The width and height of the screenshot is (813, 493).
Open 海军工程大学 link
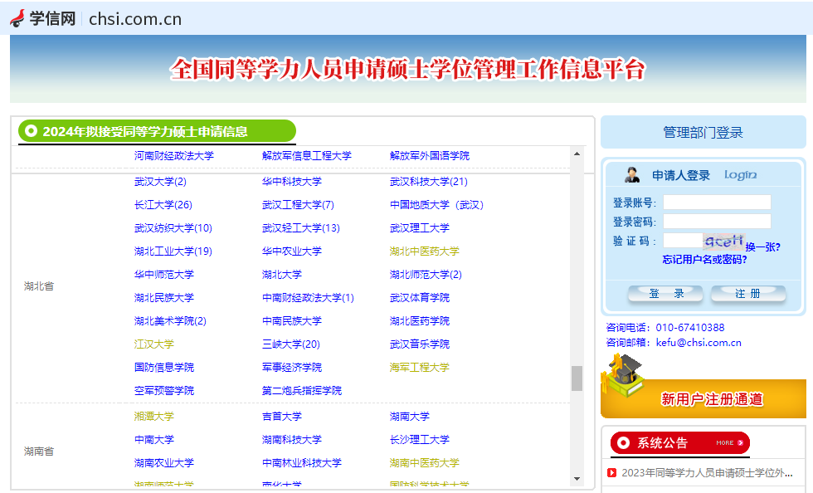420,368
